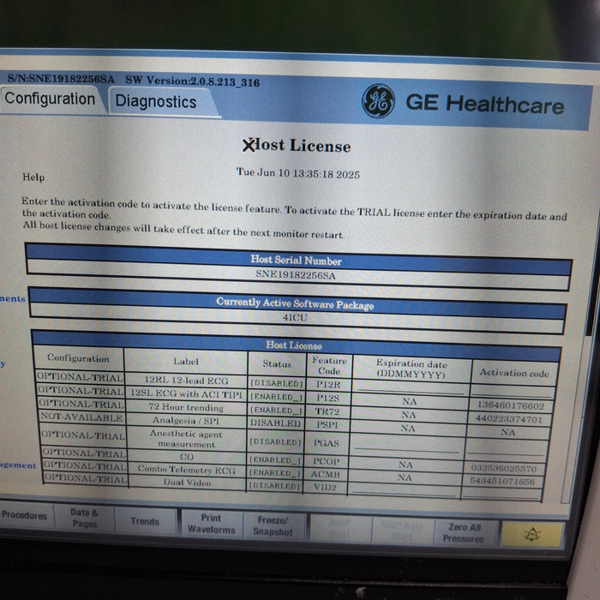This screenshot has height=600, width=600.
Task: Click the activation code field for 12RL 12-lead ECG
Action: [513, 391]
